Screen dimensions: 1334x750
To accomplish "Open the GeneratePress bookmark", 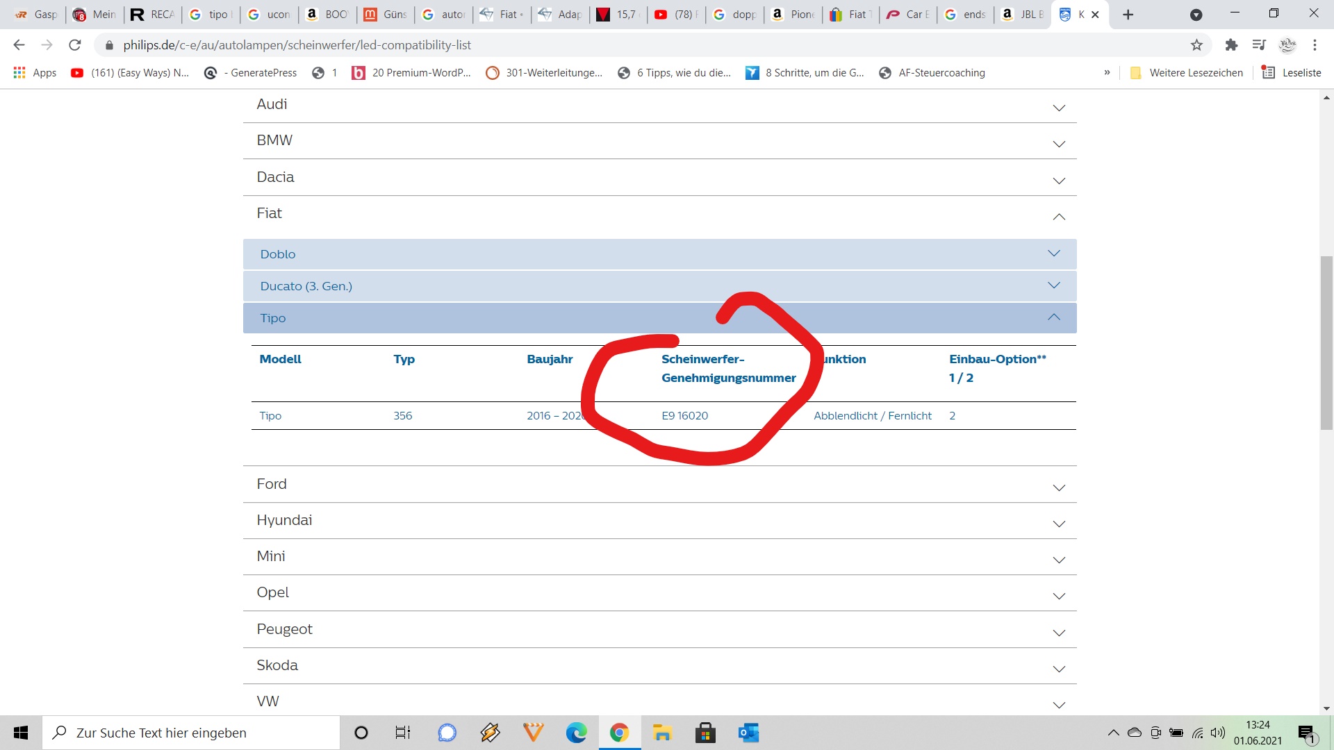I will click(x=251, y=73).
